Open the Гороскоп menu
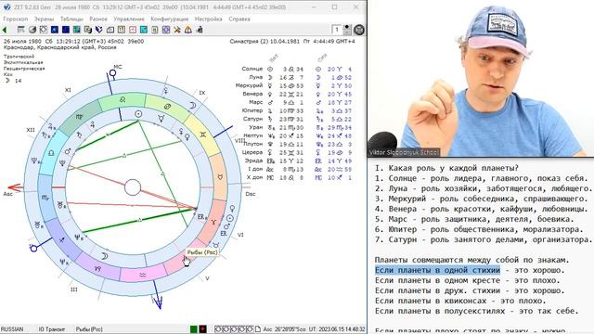This screenshot has height=334, width=594. (x=16, y=19)
